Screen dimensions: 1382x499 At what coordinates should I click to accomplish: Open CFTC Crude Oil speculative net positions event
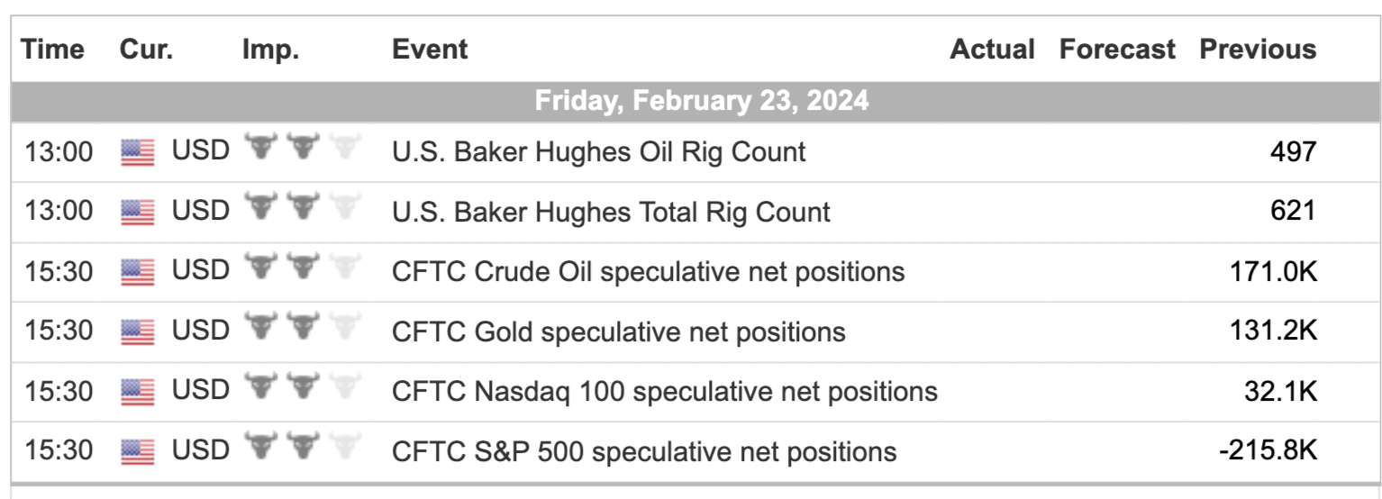(649, 272)
